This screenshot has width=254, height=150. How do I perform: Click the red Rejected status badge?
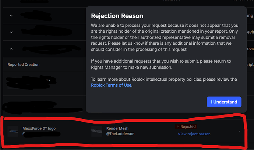click(x=186, y=127)
